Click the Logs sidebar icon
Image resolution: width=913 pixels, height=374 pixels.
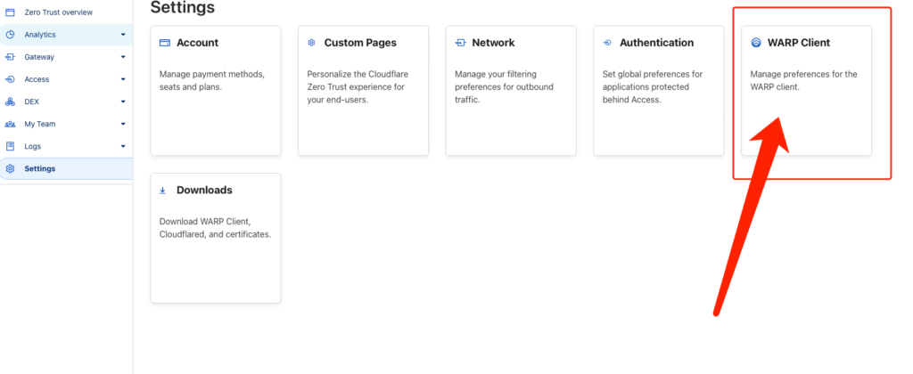10,146
